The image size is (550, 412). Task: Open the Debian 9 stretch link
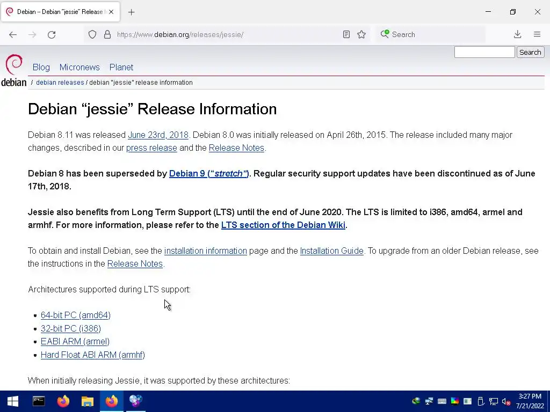[x=209, y=174]
